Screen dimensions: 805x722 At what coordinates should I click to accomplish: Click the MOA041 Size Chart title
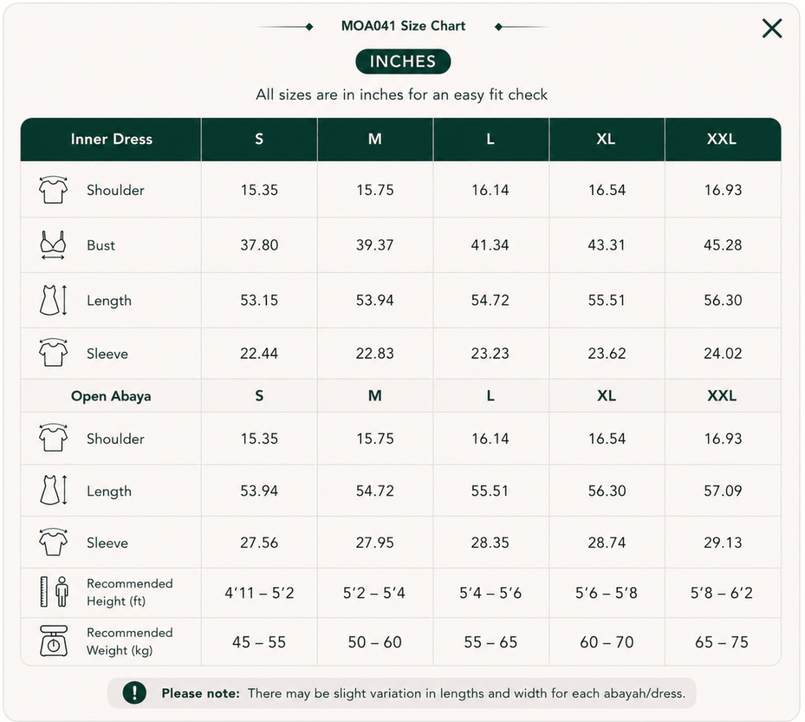tap(403, 26)
